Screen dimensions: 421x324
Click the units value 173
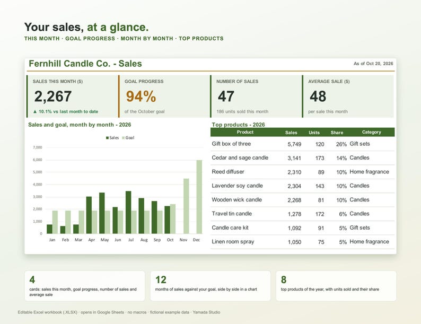pos(320,158)
